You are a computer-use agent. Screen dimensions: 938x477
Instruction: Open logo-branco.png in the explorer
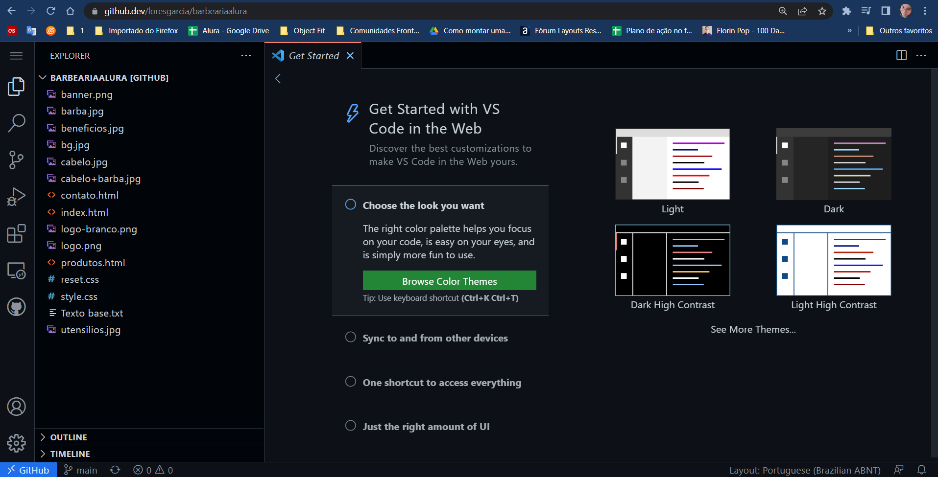click(x=149, y=229)
